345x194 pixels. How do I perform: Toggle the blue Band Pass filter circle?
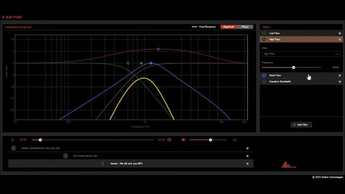coord(264,75)
